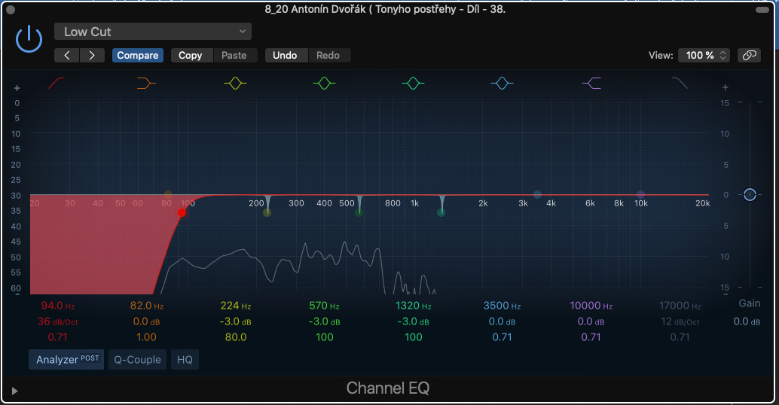Viewport: 779px width, 405px height.
Task: Open the Low Cut preset dropdown
Action: pos(153,32)
